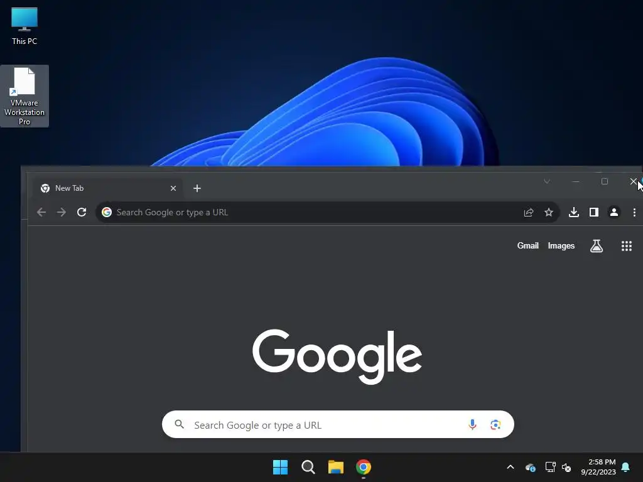The image size is (643, 482).
Task: Open Chrome downloads icon
Action: coord(574,212)
